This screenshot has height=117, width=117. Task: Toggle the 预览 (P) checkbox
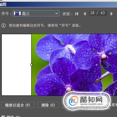[3, 116]
